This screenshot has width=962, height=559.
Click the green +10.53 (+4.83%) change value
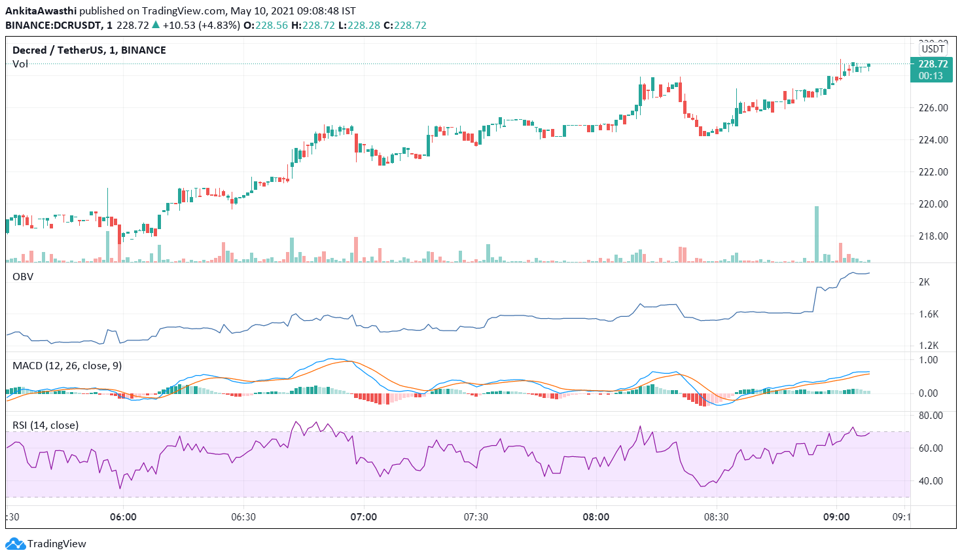click(x=202, y=26)
